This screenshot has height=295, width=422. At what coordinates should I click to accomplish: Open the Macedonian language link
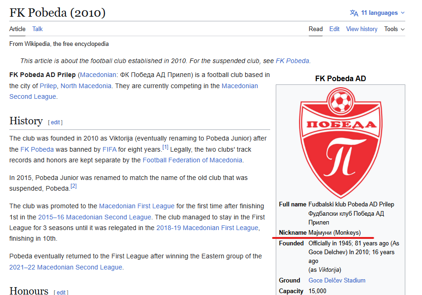click(x=97, y=75)
